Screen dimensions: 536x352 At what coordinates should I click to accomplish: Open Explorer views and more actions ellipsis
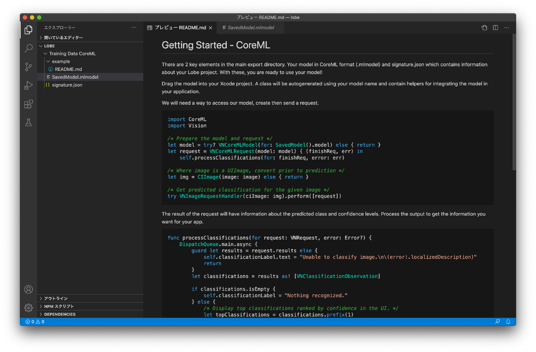134,28
